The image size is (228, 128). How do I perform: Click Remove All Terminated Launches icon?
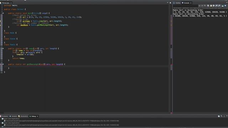point(205,6)
